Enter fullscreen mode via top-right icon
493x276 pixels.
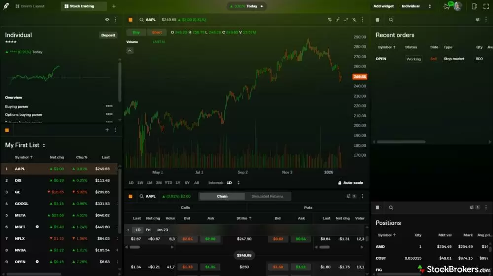486,6
